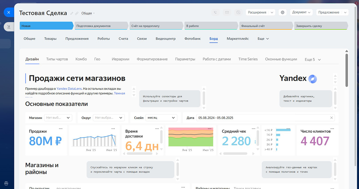This screenshot has width=359, height=189.
Task: Copy deal link via chain icon
Action: pos(77,13)
